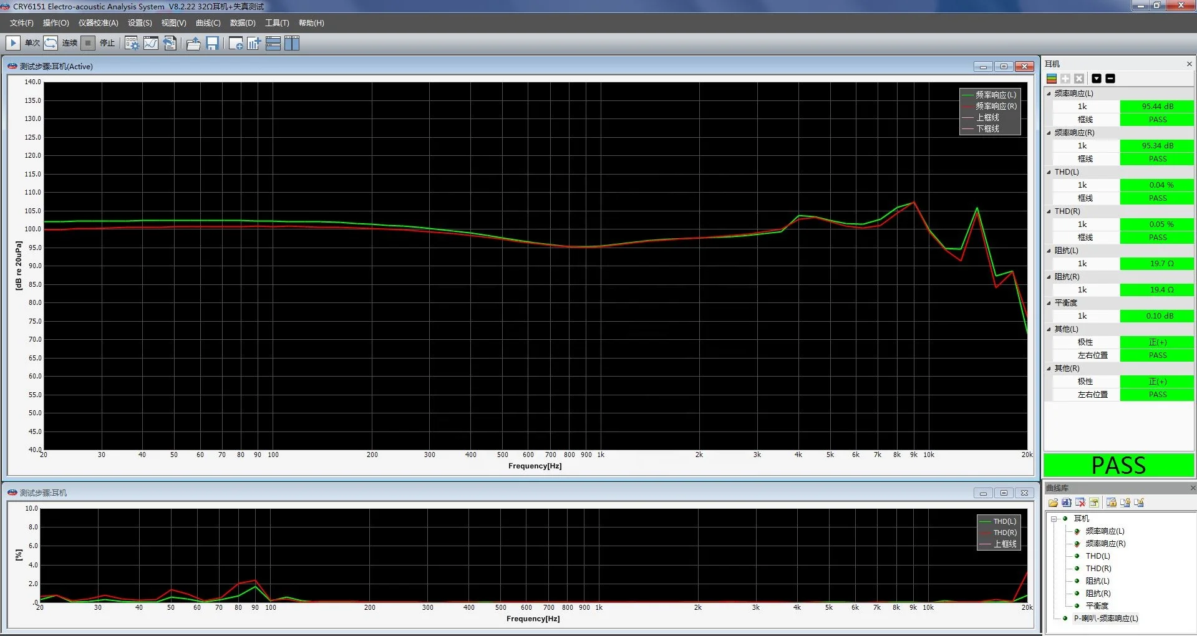Screen dimensions: 1197x636
Task: Open the 帮助(H) menu
Action: pos(311,23)
